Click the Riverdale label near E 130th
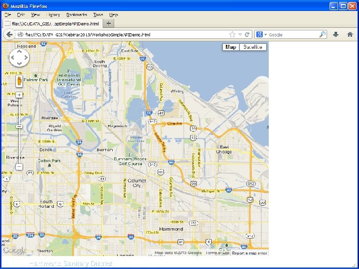 (50, 118)
